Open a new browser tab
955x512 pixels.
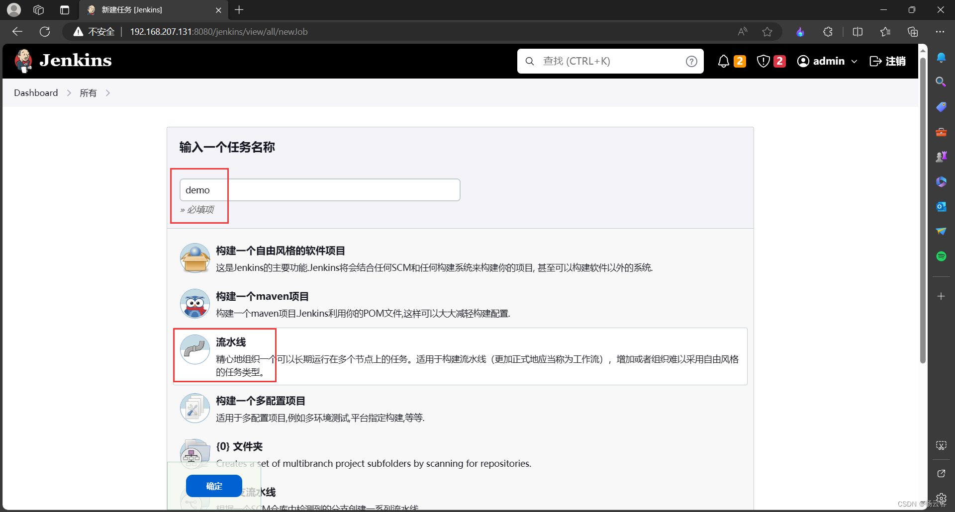(239, 10)
